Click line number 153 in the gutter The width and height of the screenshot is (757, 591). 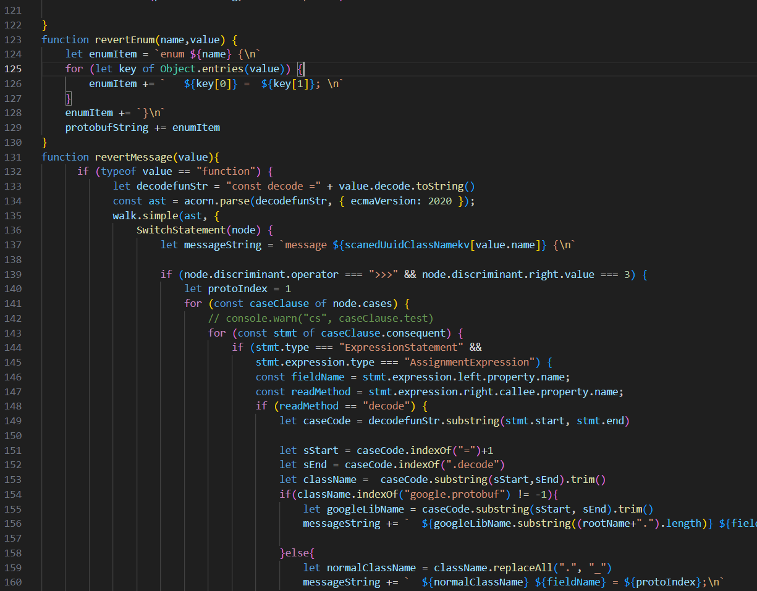13,480
